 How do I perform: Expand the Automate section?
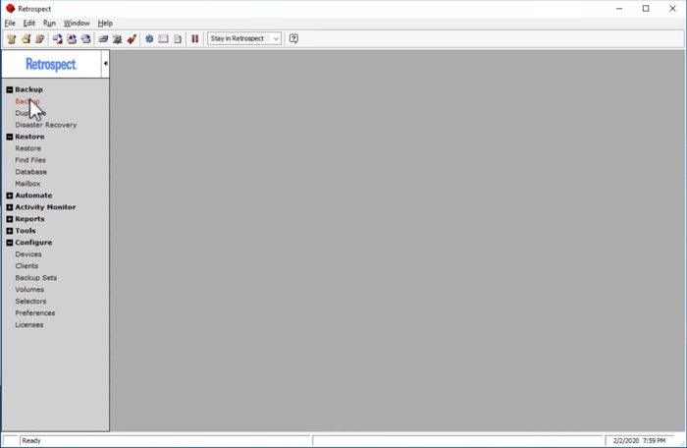[x=10, y=196]
